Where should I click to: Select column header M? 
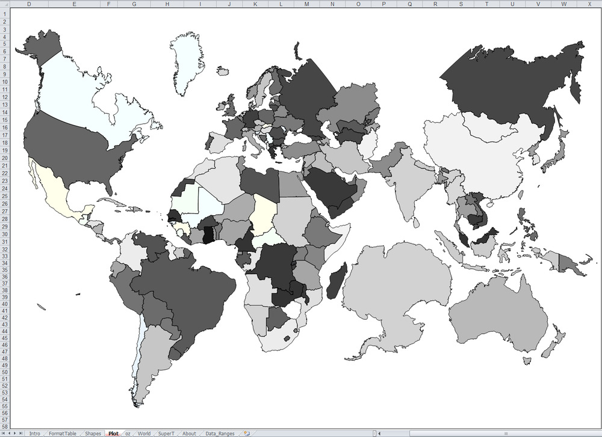(x=306, y=4)
